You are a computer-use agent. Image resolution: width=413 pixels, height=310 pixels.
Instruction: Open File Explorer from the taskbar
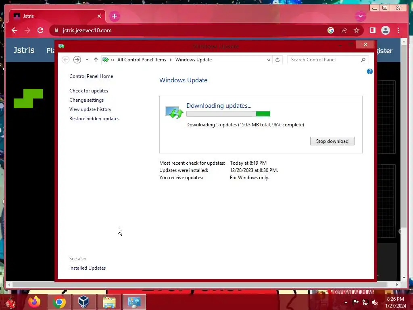pyautogui.click(x=109, y=302)
